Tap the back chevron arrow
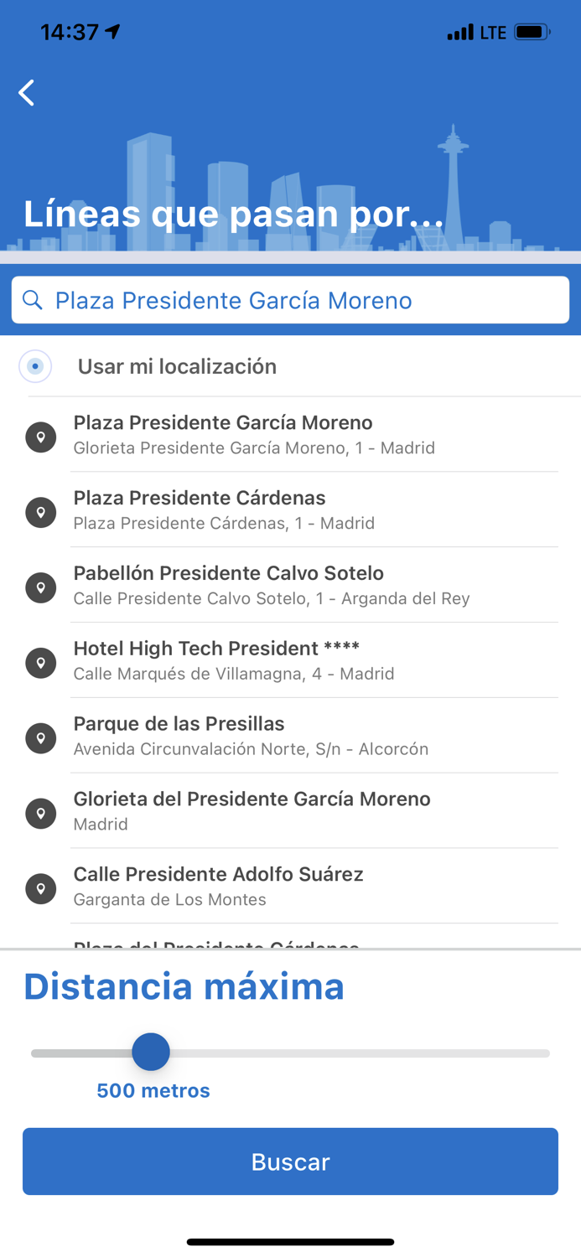The image size is (581, 1257). pos(26,93)
